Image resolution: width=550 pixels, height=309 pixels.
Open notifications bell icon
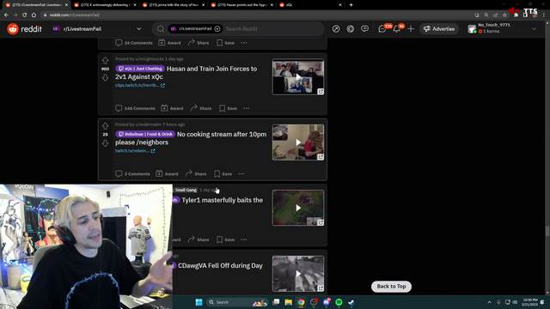[397, 28]
